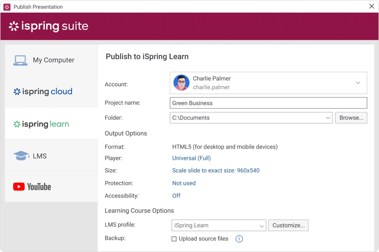The image size is (379, 252).
Task: Choose the YouTube publishing tab
Action: 51,187
